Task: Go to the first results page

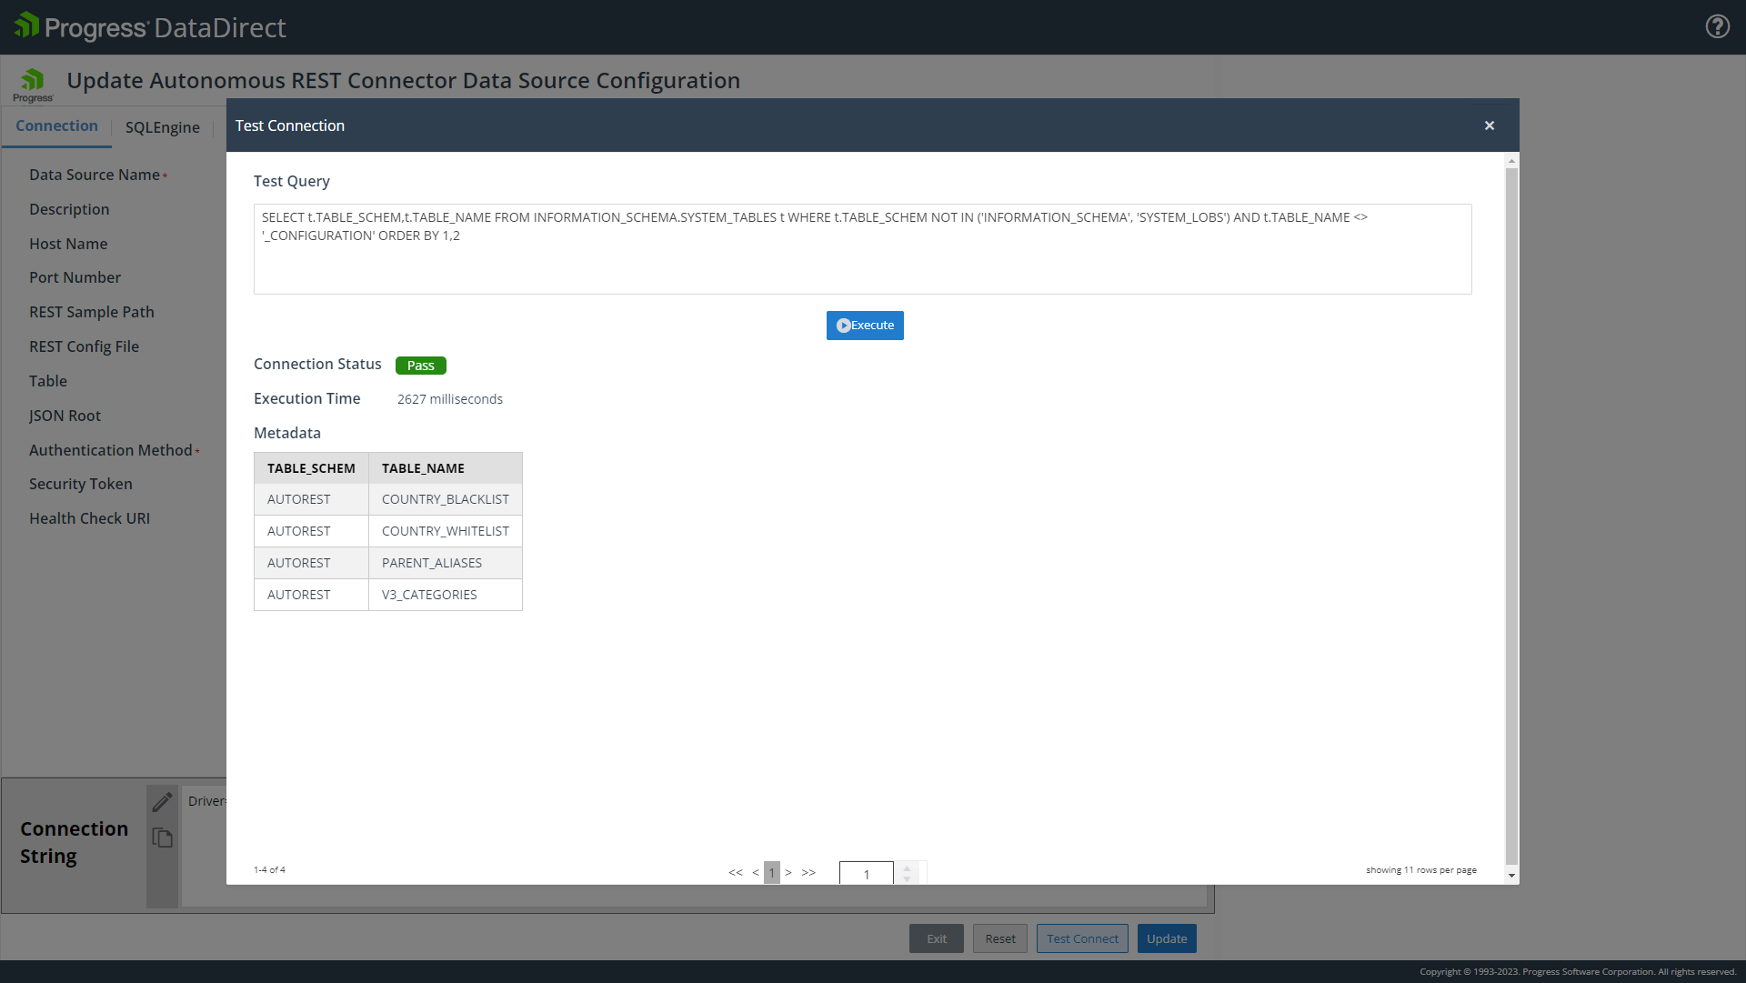Action: (735, 873)
